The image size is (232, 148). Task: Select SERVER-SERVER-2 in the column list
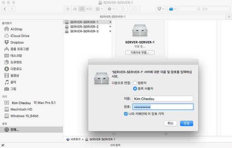click(x=88, y=26)
